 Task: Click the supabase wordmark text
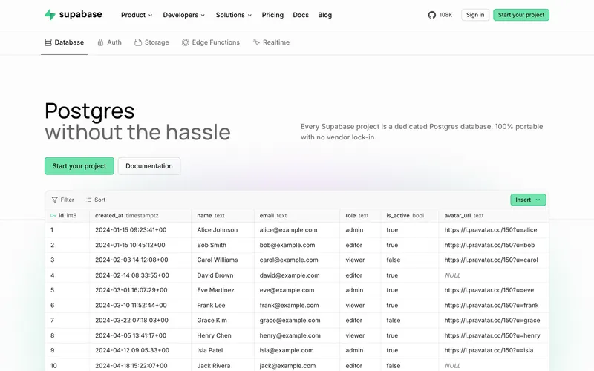click(x=81, y=14)
